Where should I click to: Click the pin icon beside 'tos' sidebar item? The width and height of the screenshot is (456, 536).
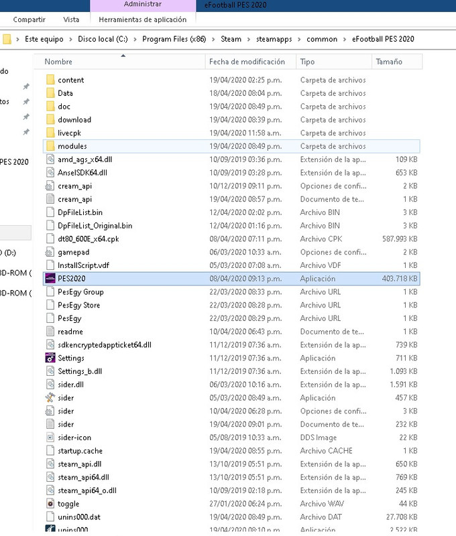(26, 102)
